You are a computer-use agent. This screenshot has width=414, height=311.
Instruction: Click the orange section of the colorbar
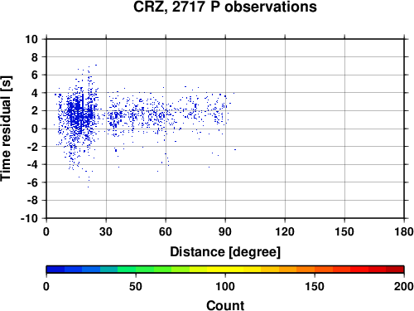pyautogui.click(x=296, y=270)
